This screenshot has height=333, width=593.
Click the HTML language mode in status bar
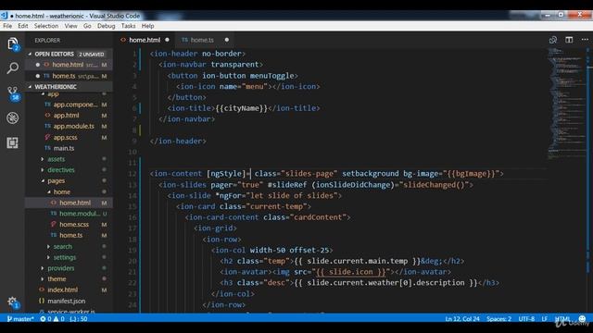562,319
